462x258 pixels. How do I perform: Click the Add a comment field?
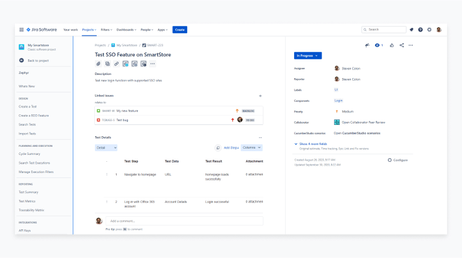click(x=184, y=221)
